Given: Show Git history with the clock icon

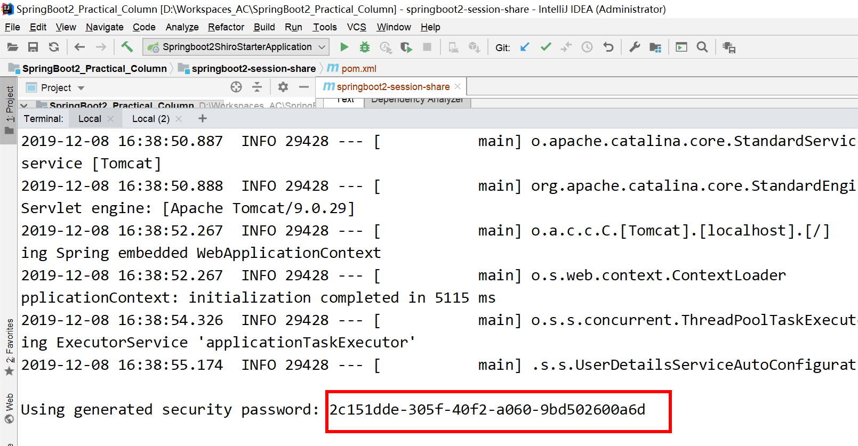Looking at the screenshot, I should pyautogui.click(x=587, y=47).
